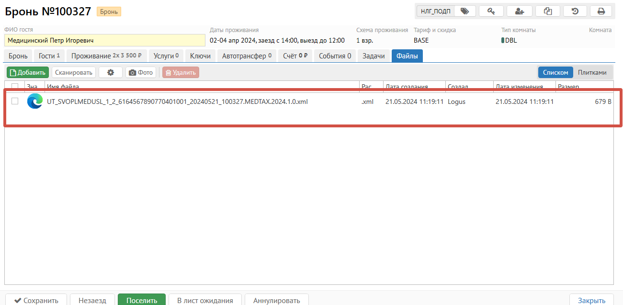The width and height of the screenshot is (623, 305).
Task: Click the В лист ожидания button
Action: tap(205, 300)
